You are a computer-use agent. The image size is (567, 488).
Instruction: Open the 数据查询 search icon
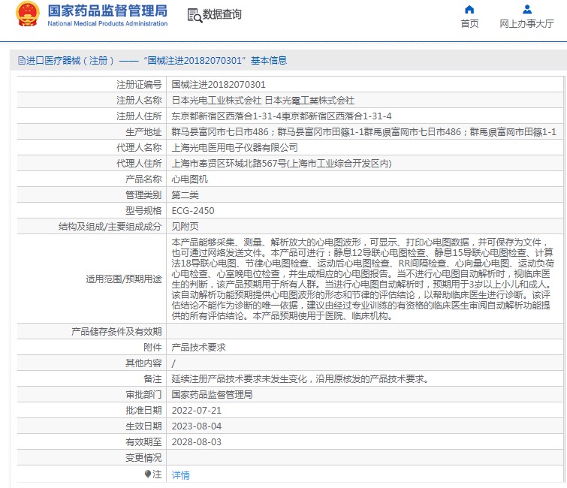click(195, 16)
